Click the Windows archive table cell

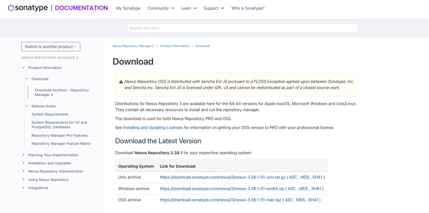[x=136, y=189]
